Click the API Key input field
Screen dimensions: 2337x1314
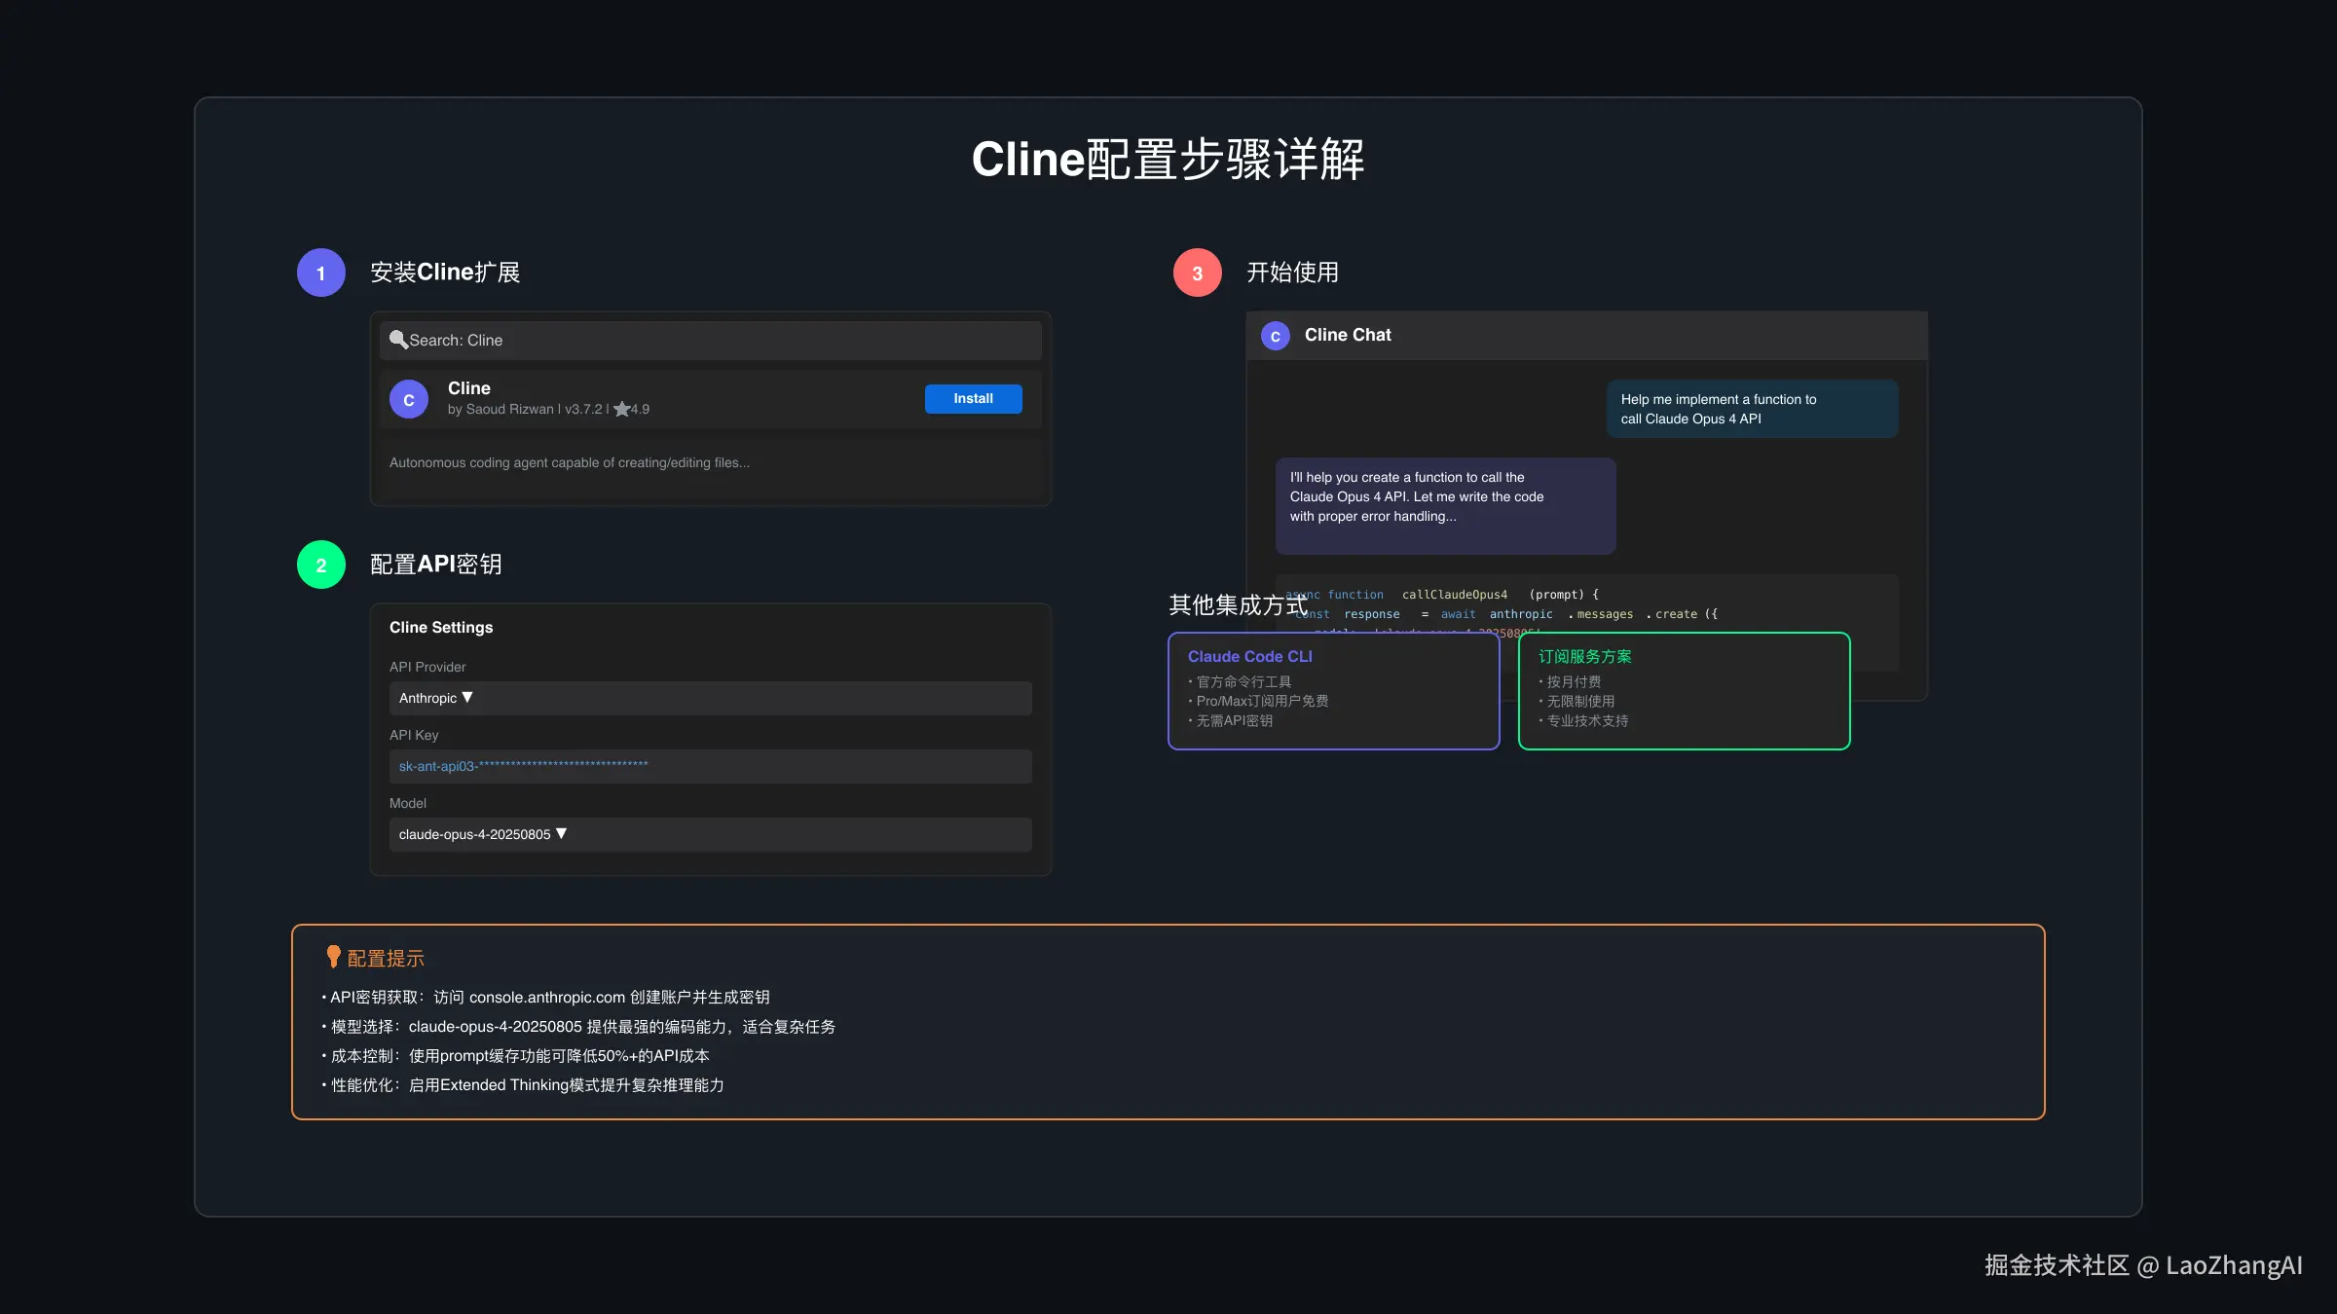coord(709,766)
